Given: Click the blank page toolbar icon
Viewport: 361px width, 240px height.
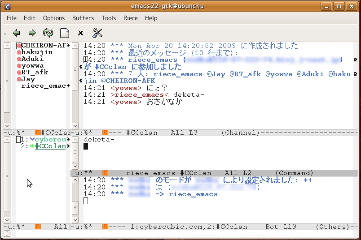Looking at the screenshot, I should [x=65, y=33].
